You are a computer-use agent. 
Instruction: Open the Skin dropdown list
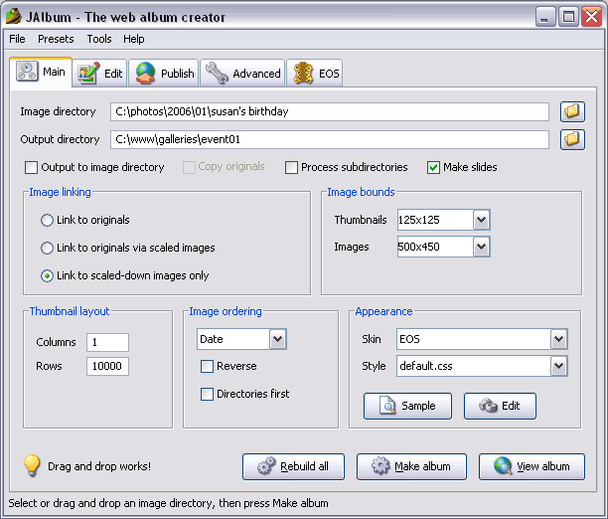coord(558,339)
